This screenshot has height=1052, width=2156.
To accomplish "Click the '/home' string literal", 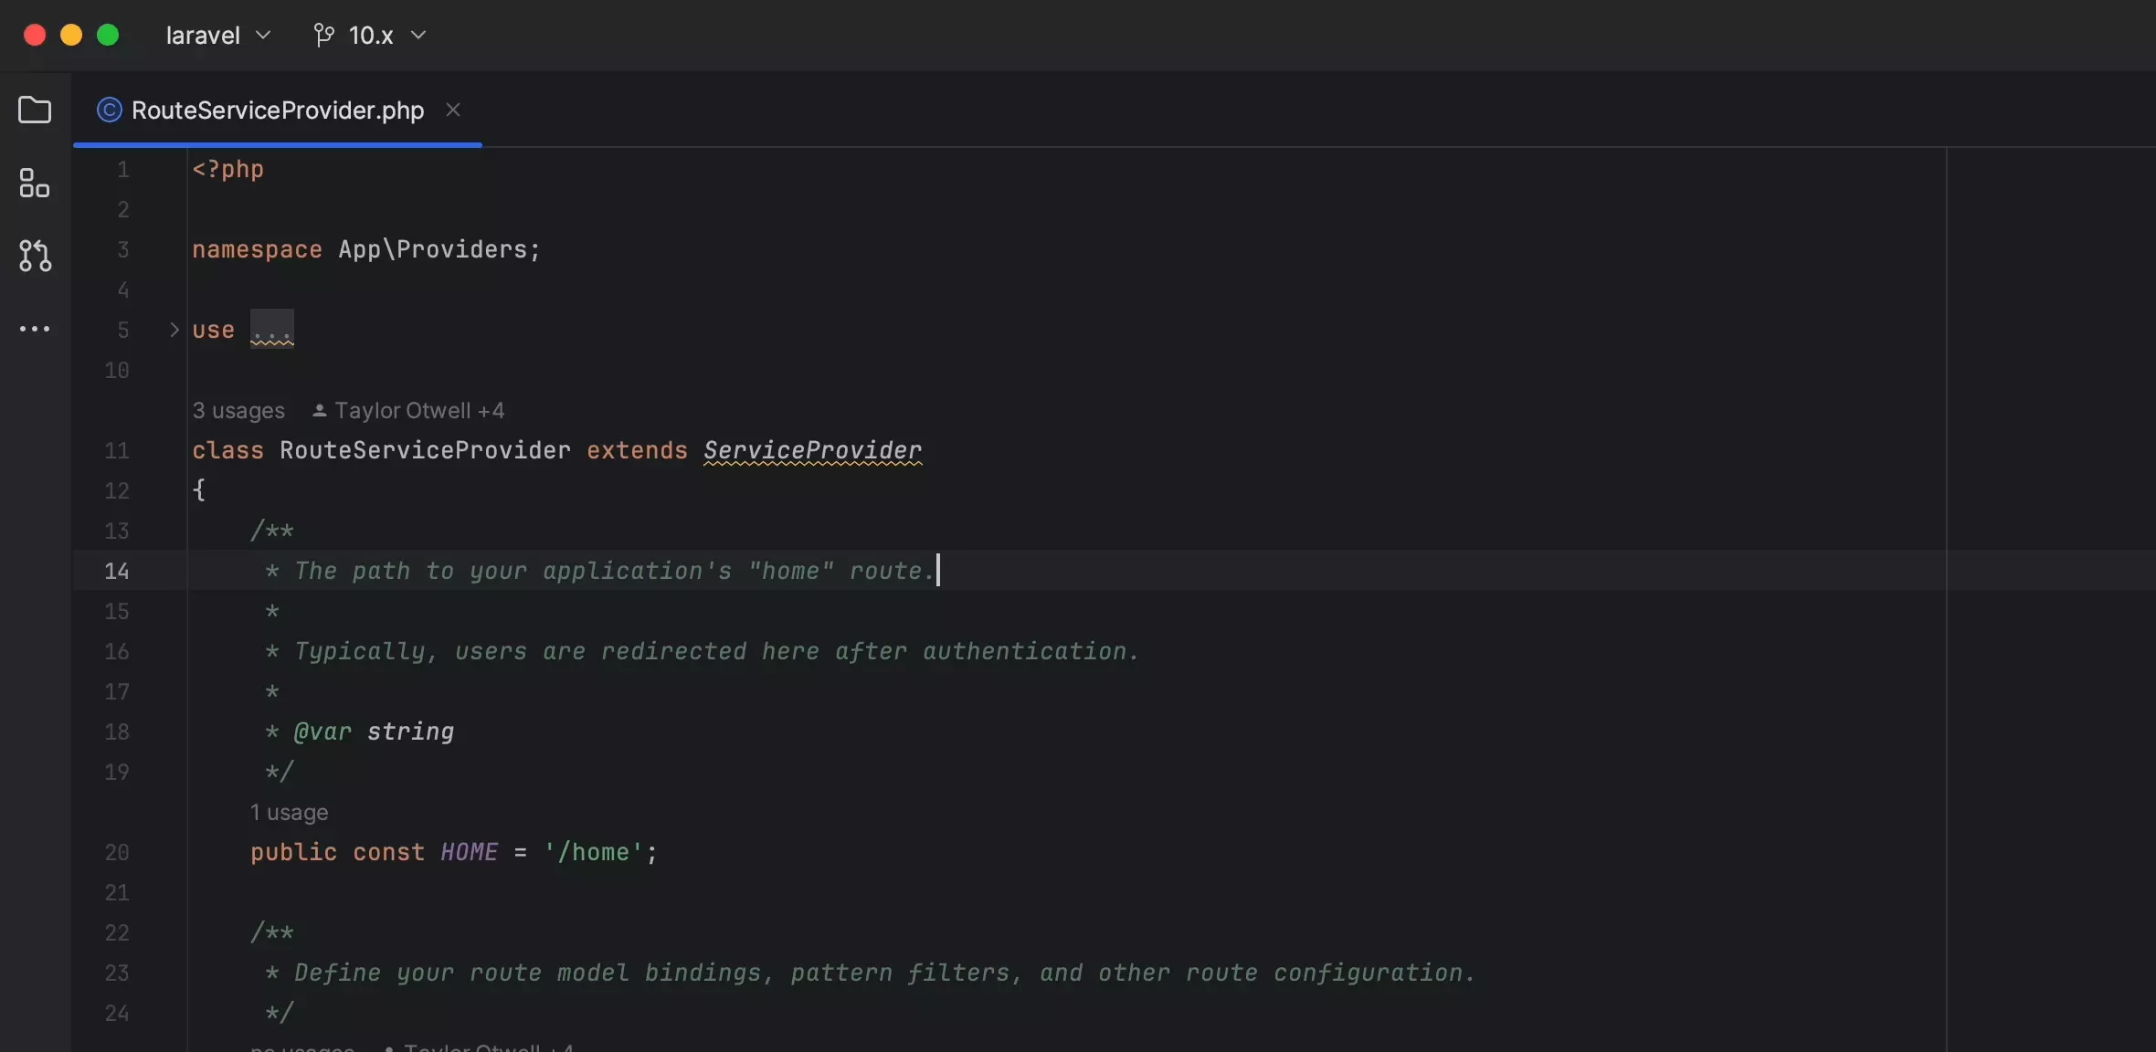I will 594,853.
